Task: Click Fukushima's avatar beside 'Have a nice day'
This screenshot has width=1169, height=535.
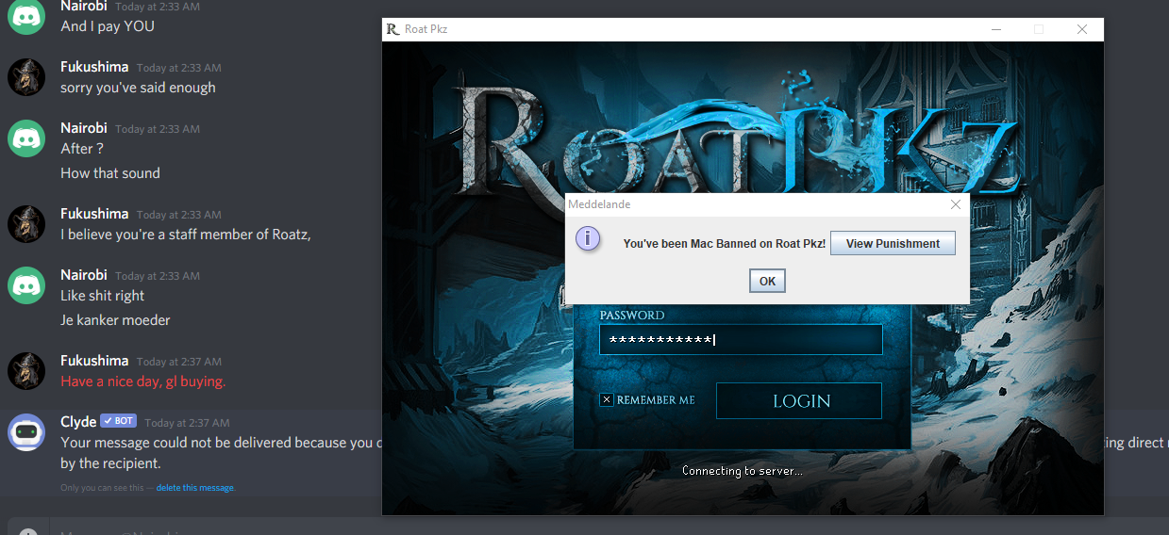Action: click(x=26, y=371)
